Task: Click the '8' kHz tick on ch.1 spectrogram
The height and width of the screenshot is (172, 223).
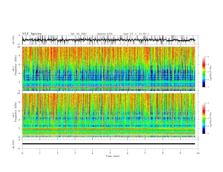Action: (20, 56)
